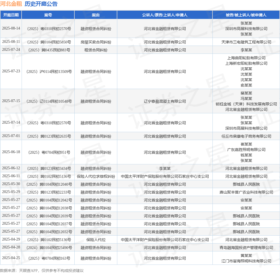The width and height of the screenshot is (280, 273).
Task: Click plaintiff 辽宁泰盈混凝土有限公司
Action: (165, 101)
